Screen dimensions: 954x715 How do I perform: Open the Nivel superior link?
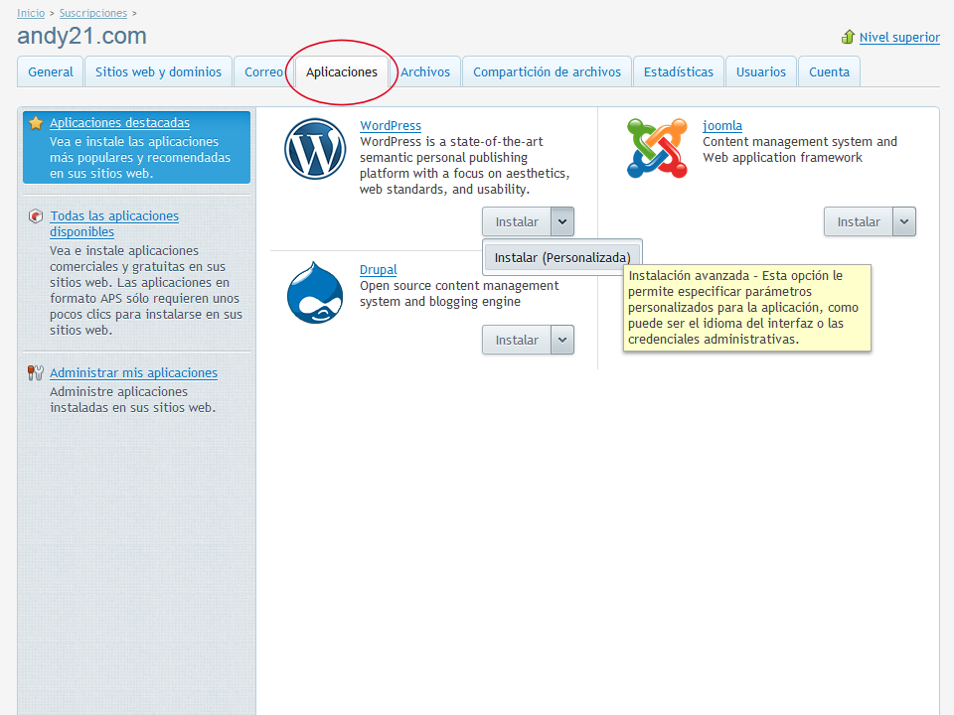pyautogui.click(x=899, y=37)
